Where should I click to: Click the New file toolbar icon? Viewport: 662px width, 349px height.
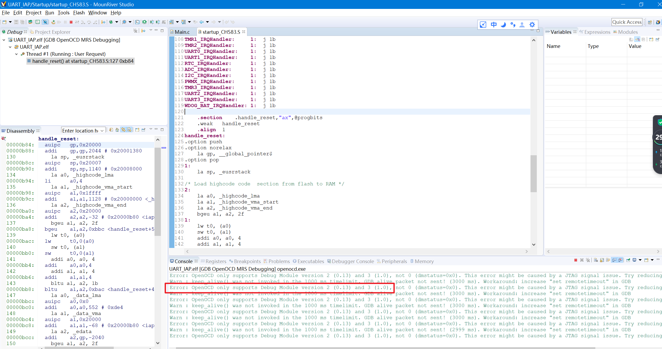coord(4,22)
